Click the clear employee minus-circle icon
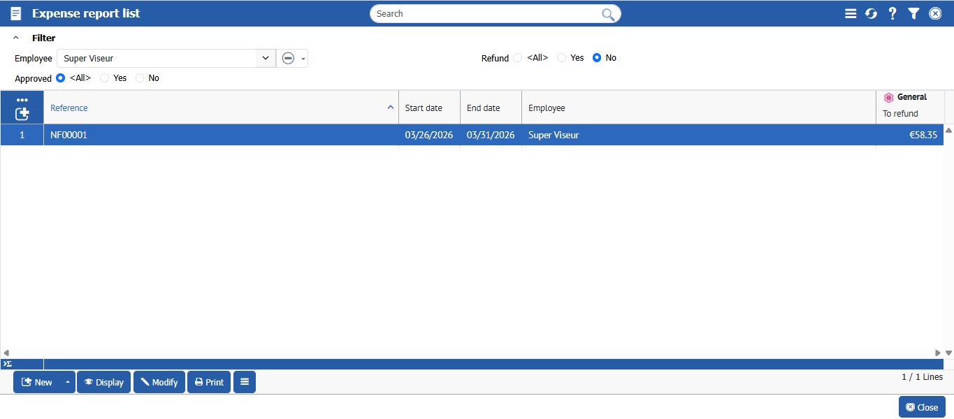954x419 pixels. click(288, 59)
